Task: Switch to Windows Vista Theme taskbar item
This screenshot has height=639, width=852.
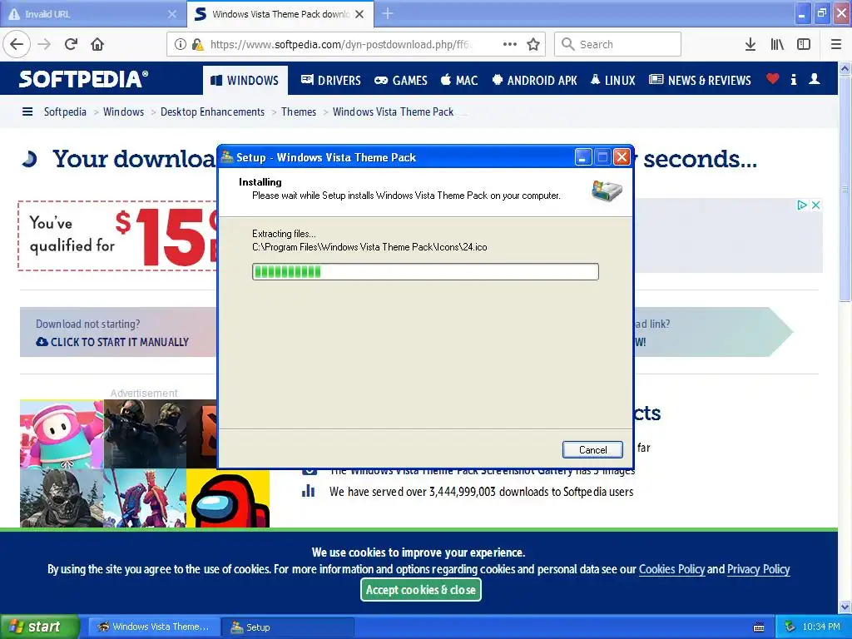Action: coord(154,627)
